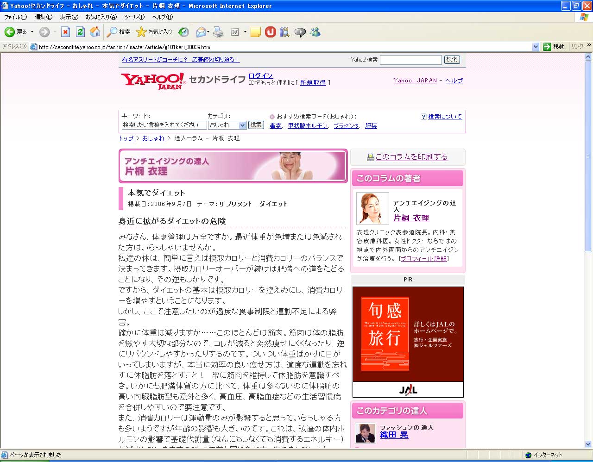Click このコラムを印刷する link
The height and width of the screenshot is (462, 593).
coord(411,157)
